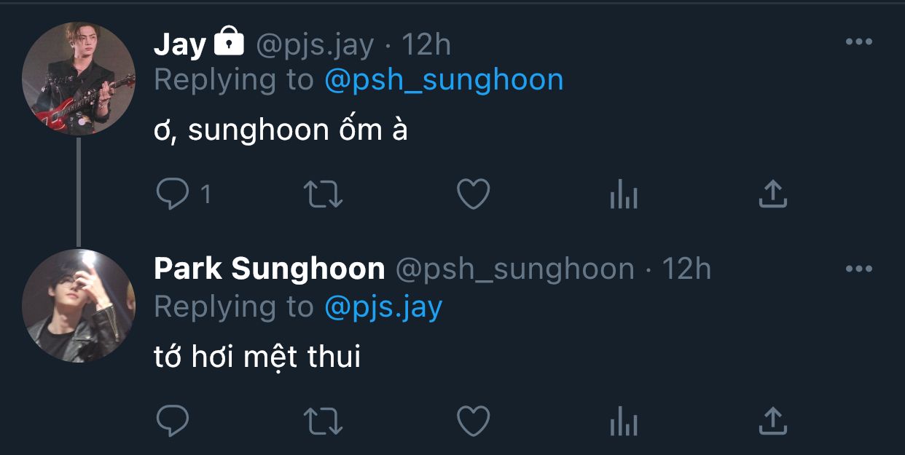This screenshot has height=455, width=905.
Task: View analytics icon on Park Sunghoon's reply
Action: (x=624, y=422)
